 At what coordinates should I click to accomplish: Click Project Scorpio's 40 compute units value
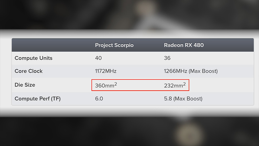tap(98, 58)
